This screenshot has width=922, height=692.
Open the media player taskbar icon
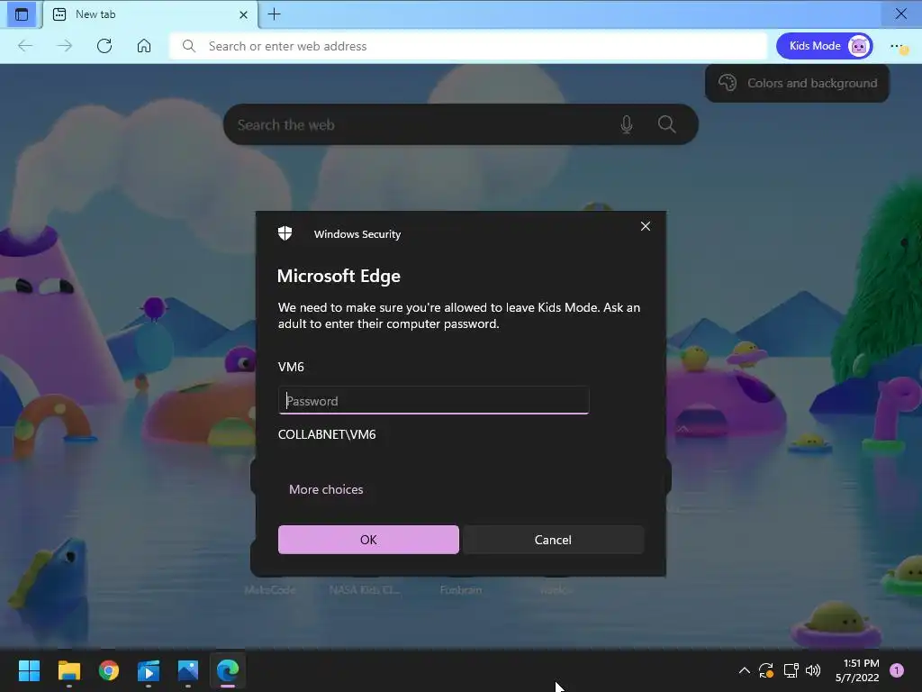coord(149,670)
